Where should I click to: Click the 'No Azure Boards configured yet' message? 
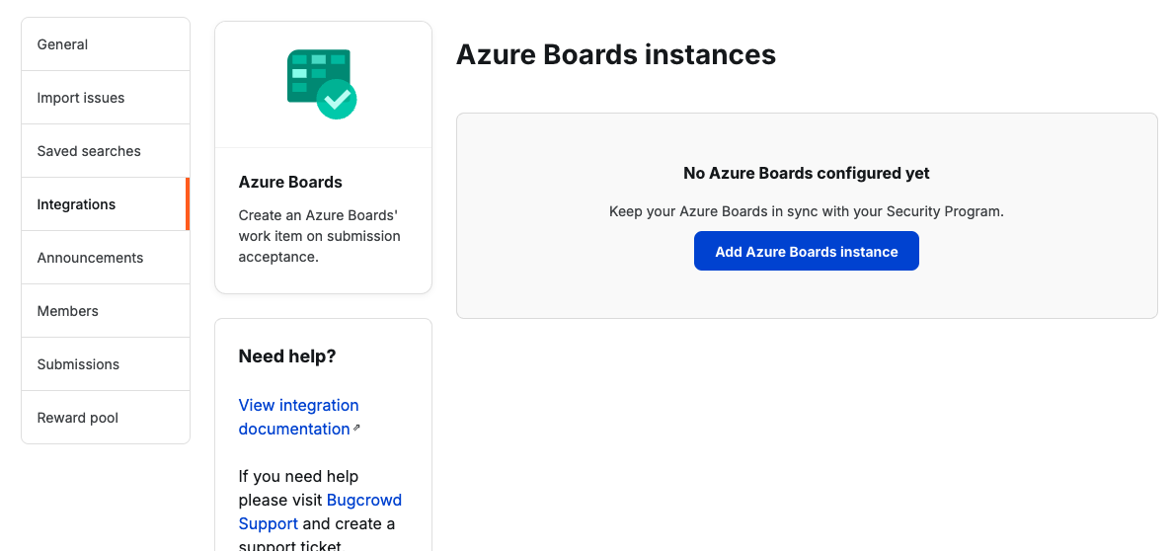806,173
